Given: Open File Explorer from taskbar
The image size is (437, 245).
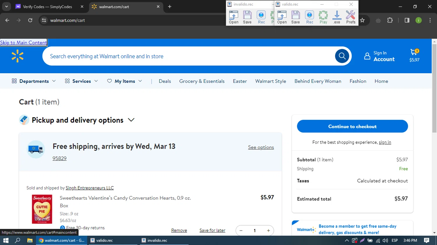Looking at the screenshot, I should point(30,240).
